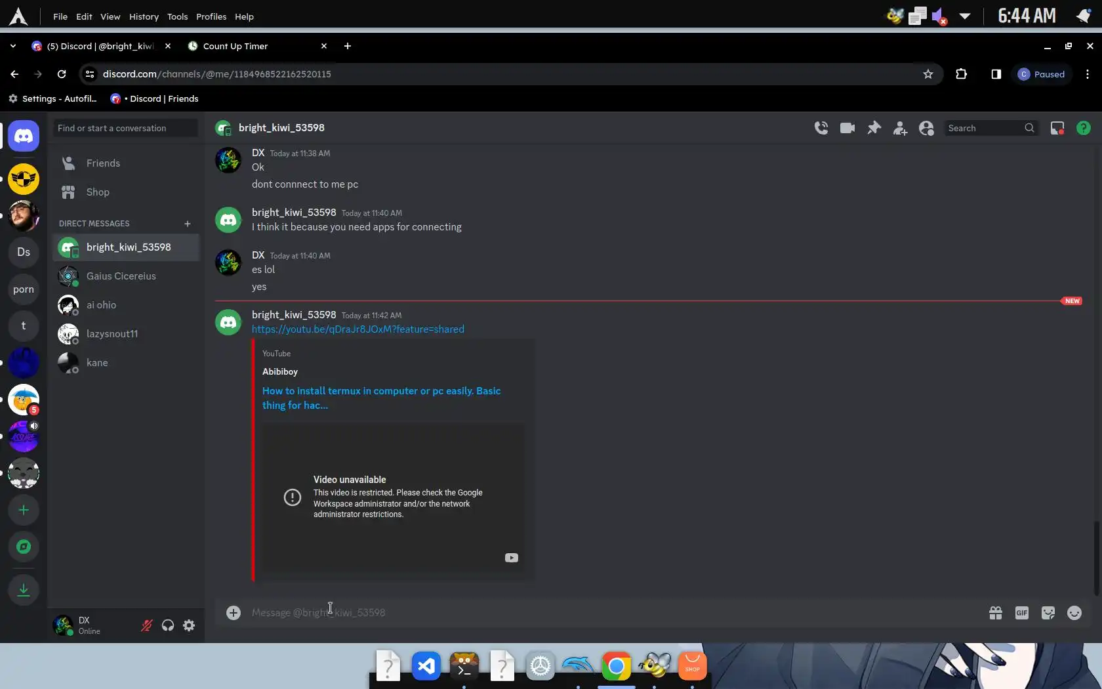Open the yellow crash-test server icon
This screenshot has height=689, width=1102.
point(24,178)
